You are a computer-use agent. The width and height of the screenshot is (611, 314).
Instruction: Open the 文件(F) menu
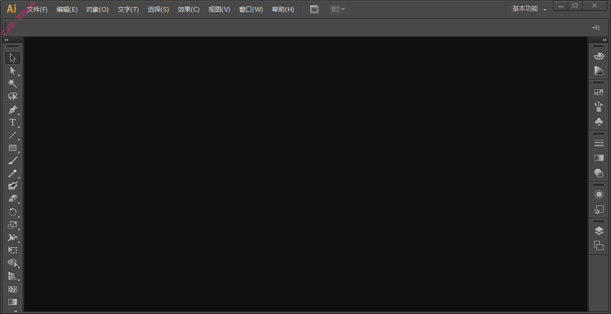click(37, 9)
